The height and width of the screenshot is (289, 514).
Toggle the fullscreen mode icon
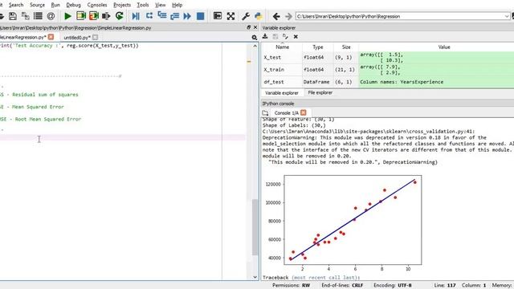click(x=230, y=16)
